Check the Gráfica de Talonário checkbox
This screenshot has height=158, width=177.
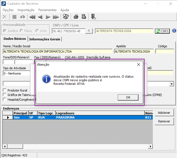pyautogui.click(x=4, y=95)
